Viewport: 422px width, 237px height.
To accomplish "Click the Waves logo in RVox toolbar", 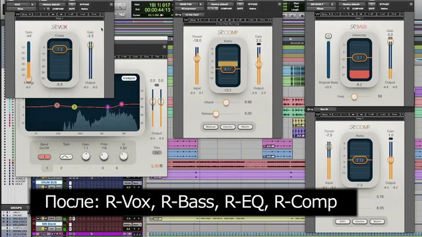I will click(x=18, y=14).
